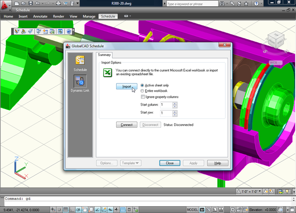Open the AutoCAD application menu button
This screenshot has width=296, height=213.
point(6,5)
